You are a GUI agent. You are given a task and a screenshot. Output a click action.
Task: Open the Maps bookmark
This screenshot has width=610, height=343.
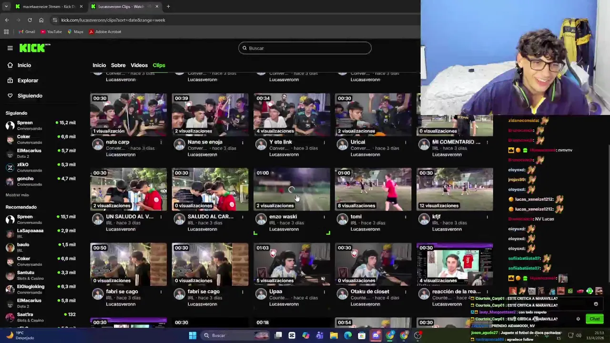[x=75, y=32]
